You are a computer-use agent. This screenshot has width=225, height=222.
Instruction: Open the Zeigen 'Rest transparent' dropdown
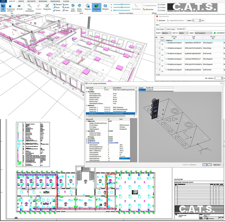(203, 33)
